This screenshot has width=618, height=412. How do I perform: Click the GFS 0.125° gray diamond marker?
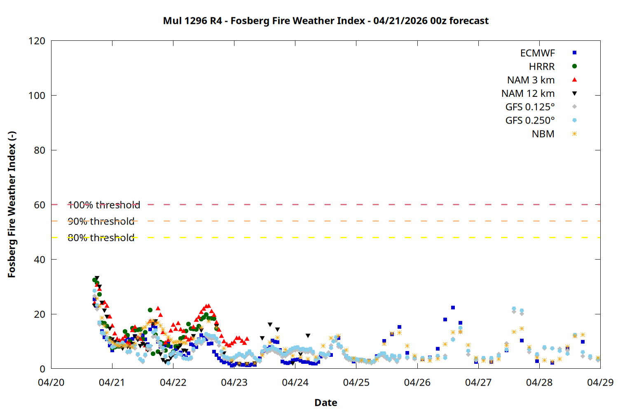[574, 107]
